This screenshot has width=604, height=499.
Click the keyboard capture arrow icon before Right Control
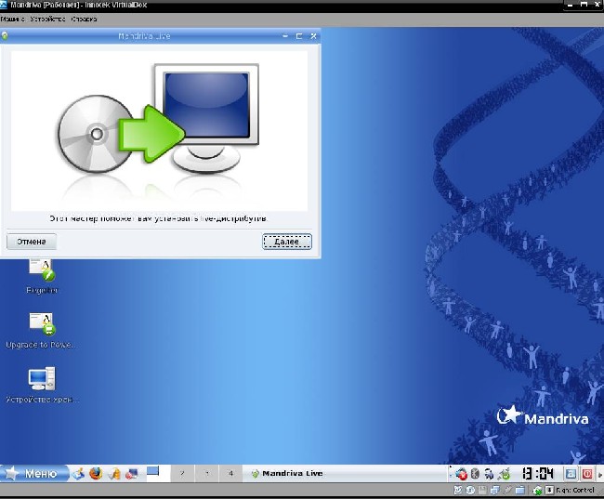click(550, 491)
